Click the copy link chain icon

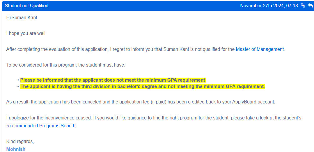coord(303,6)
